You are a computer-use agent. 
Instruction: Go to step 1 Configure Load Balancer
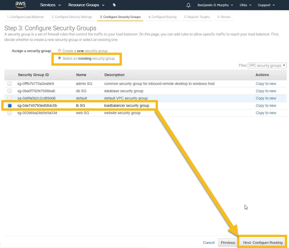25,17
